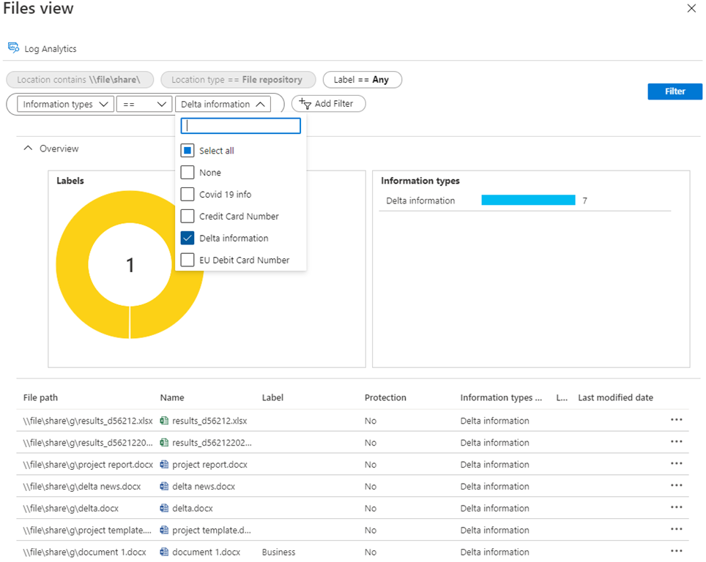706x562 pixels.
Task: Toggle the Select all checkbox
Action: pos(187,151)
